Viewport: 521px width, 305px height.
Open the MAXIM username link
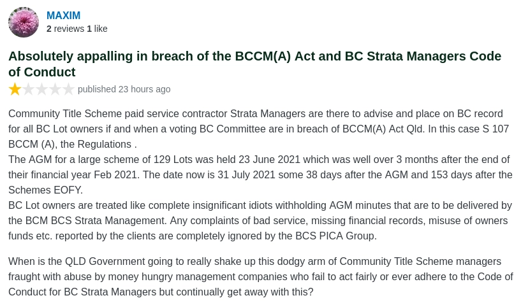pos(63,15)
